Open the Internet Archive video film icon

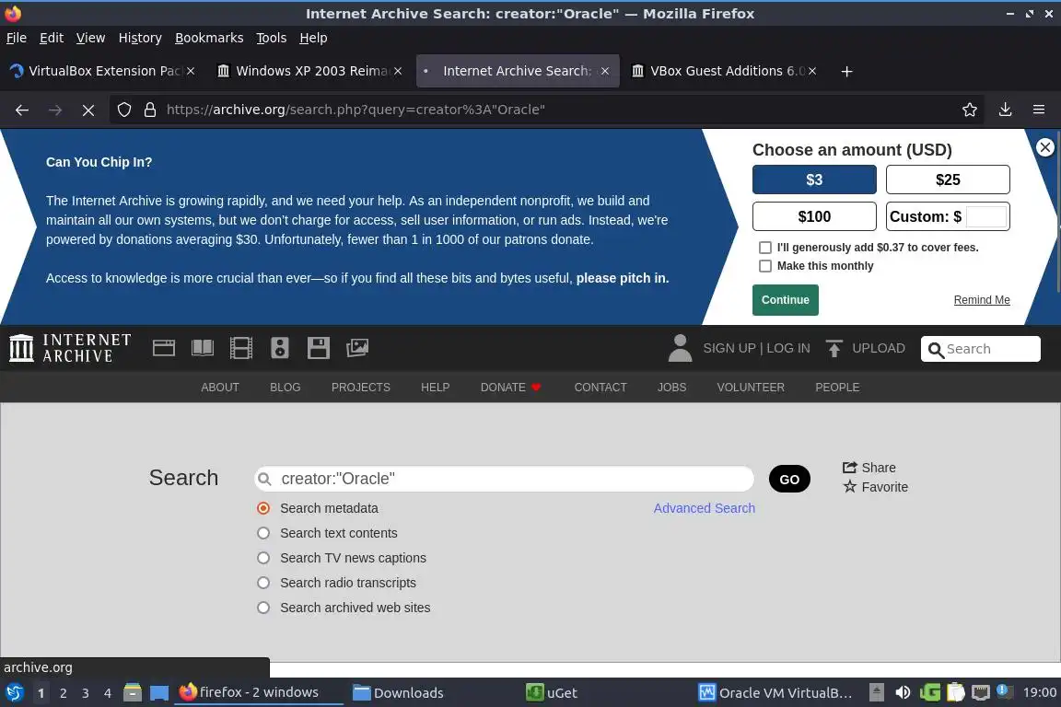pyautogui.click(x=241, y=348)
